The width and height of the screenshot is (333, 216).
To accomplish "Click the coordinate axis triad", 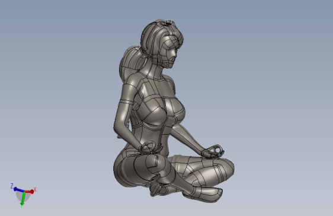I will tap(23, 195).
